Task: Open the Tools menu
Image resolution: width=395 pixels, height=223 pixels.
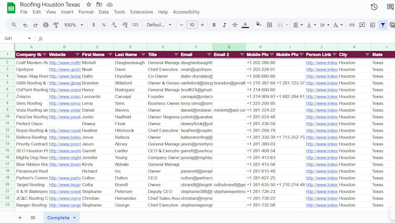Action: [119, 12]
